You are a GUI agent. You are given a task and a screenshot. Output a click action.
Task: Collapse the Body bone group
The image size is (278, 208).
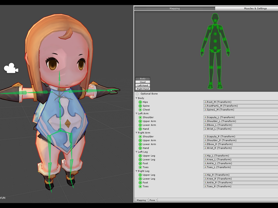point(137,98)
